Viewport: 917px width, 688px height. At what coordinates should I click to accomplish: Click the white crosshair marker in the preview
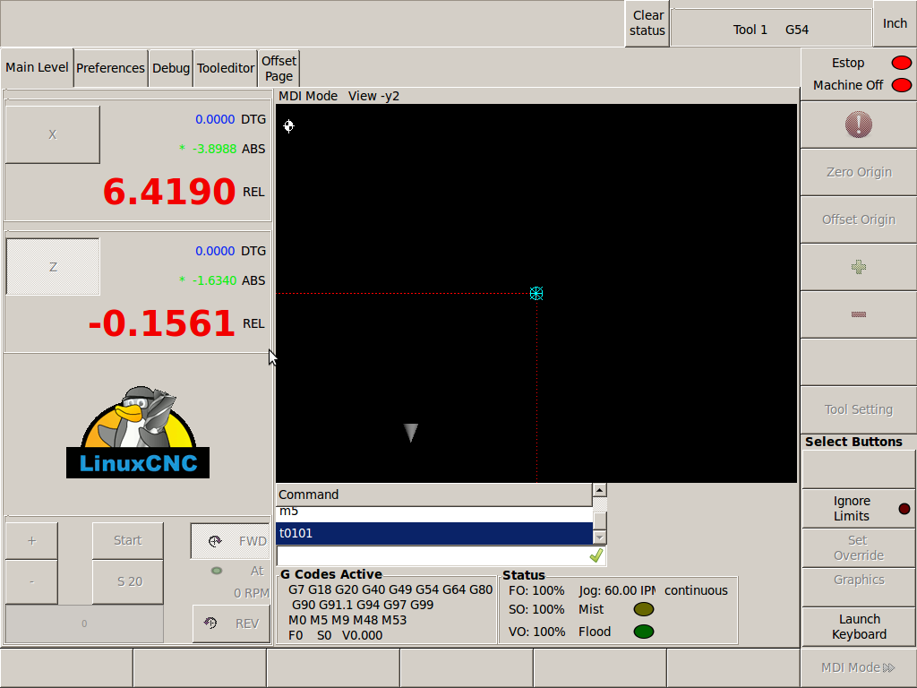(x=289, y=125)
